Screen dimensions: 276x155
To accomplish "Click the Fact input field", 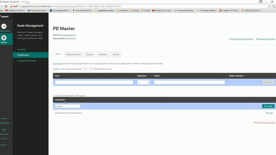I will pyautogui.click(x=94, y=82).
